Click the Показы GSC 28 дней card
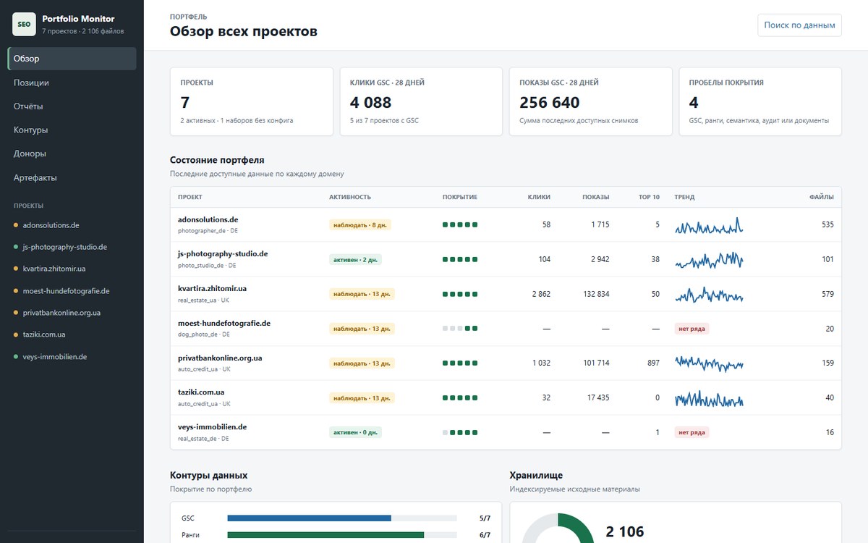The width and height of the screenshot is (868, 543). (591, 101)
